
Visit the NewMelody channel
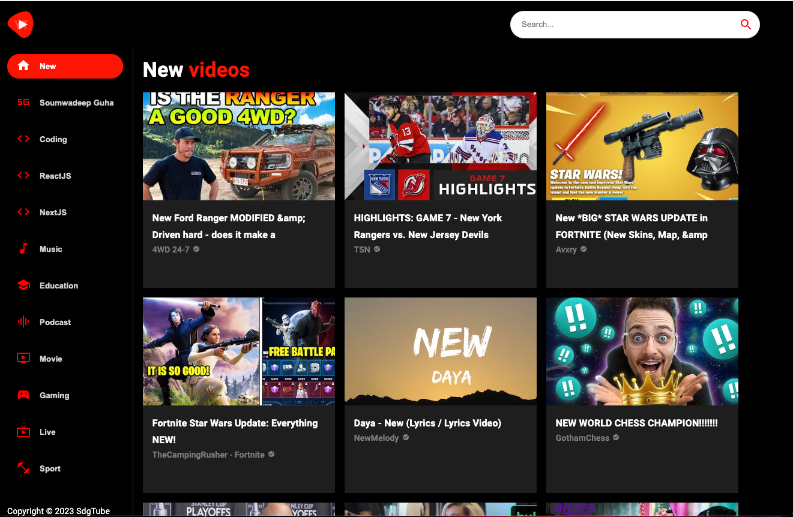coord(376,437)
